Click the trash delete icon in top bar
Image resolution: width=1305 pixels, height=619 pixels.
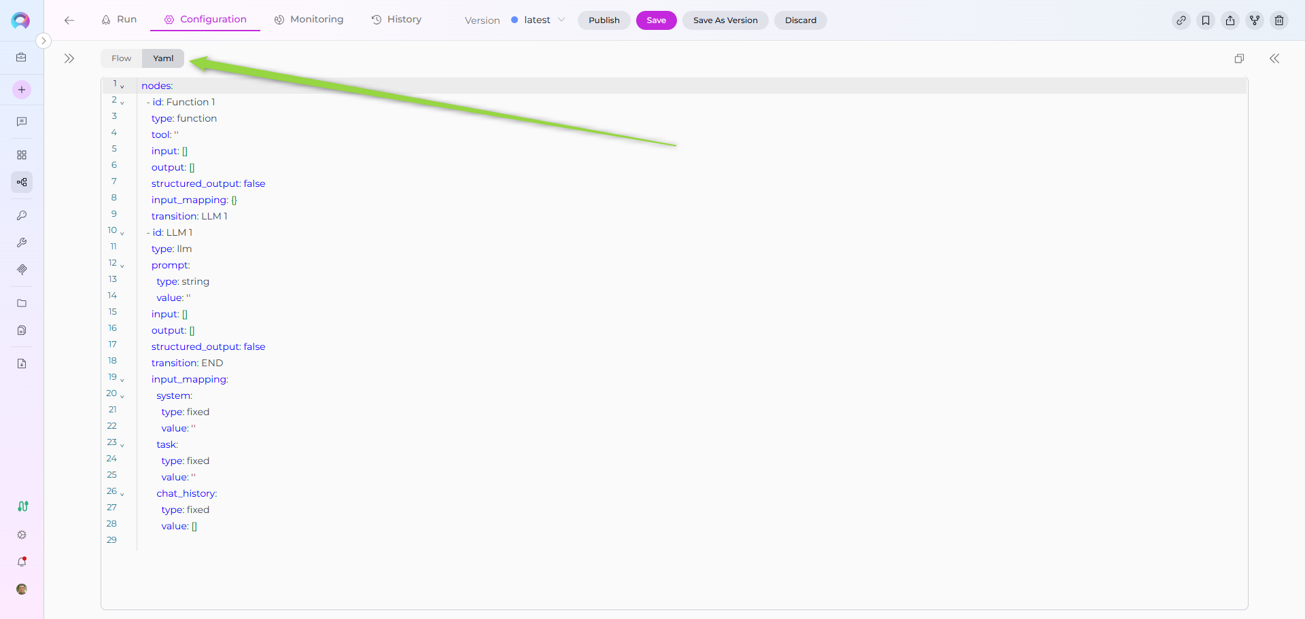click(x=1278, y=20)
